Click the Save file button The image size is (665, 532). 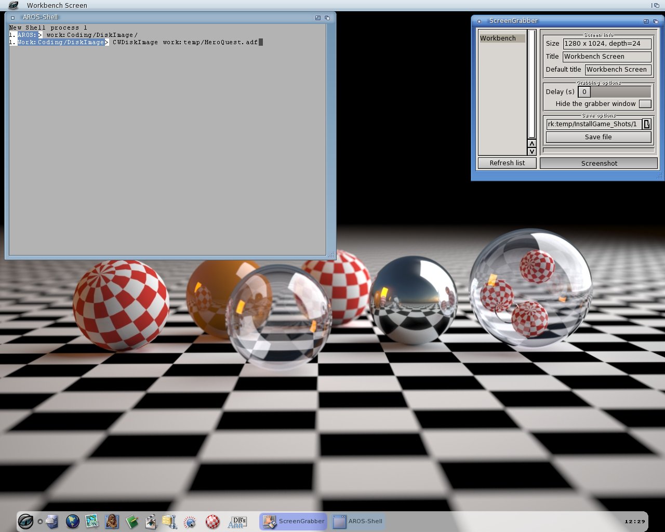[x=598, y=137]
